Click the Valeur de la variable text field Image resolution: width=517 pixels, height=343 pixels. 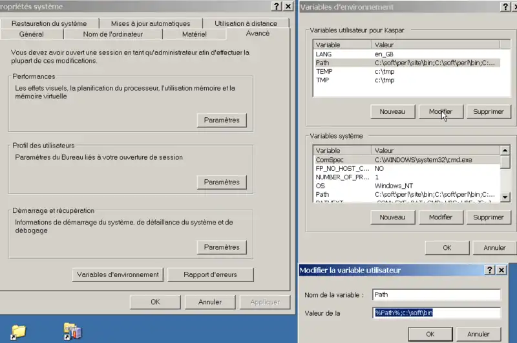point(437,313)
